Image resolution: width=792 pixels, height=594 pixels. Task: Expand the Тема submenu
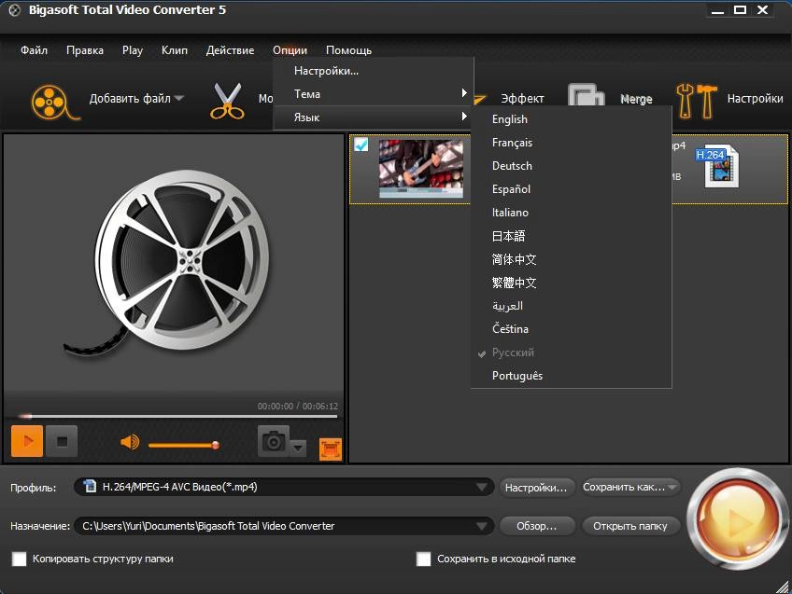pyautogui.click(x=373, y=94)
